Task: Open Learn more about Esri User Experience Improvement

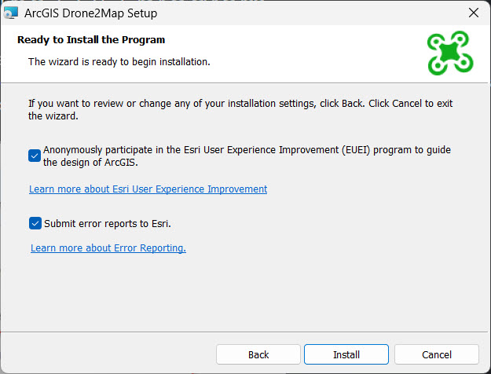Action: pos(148,189)
